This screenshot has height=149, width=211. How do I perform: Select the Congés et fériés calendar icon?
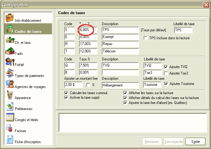(10, 117)
